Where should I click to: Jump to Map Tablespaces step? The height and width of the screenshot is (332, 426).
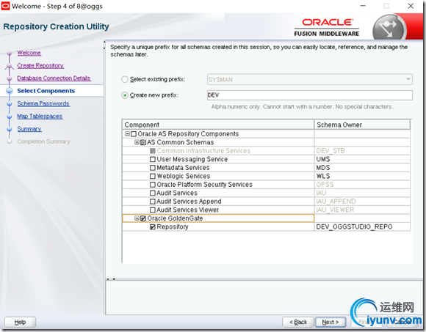click(x=40, y=117)
